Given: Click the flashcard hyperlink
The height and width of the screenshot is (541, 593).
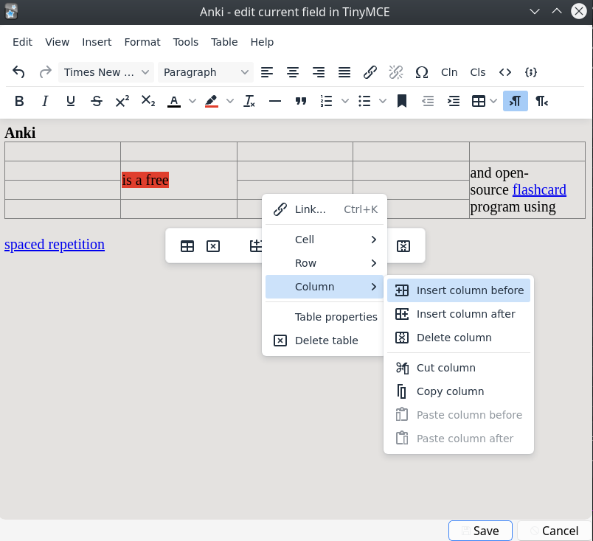Looking at the screenshot, I should [539, 189].
